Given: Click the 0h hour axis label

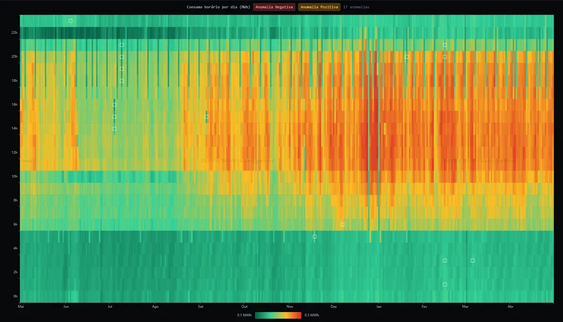Looking at the screenshot, I should [15, 296].
